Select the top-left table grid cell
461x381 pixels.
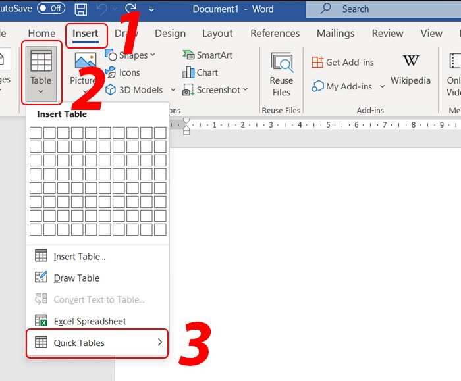click(x=36, y=133)
